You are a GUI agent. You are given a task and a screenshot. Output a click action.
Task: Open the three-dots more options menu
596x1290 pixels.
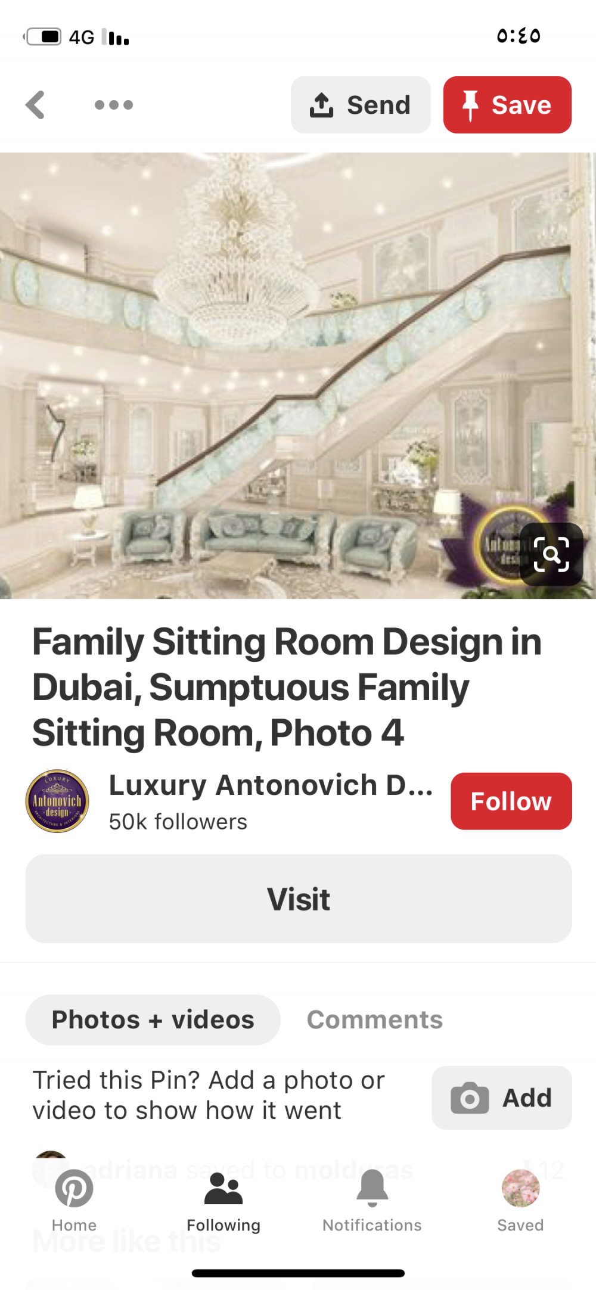[114, 105]
